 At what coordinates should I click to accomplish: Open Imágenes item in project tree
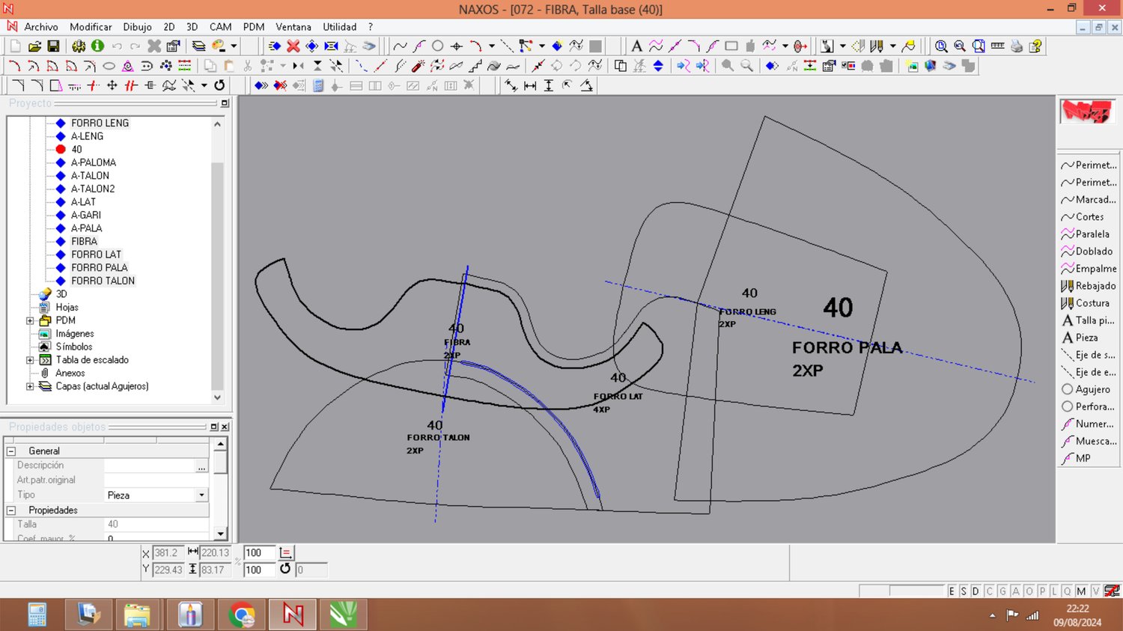(75, 334)
